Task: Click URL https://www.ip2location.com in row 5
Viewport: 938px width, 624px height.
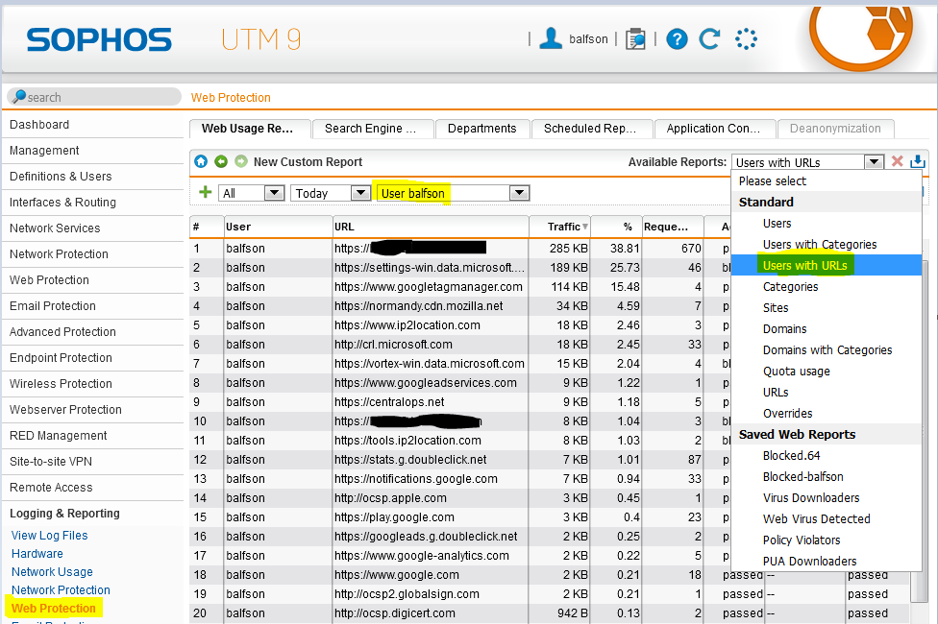Action: tap(407, 325)
